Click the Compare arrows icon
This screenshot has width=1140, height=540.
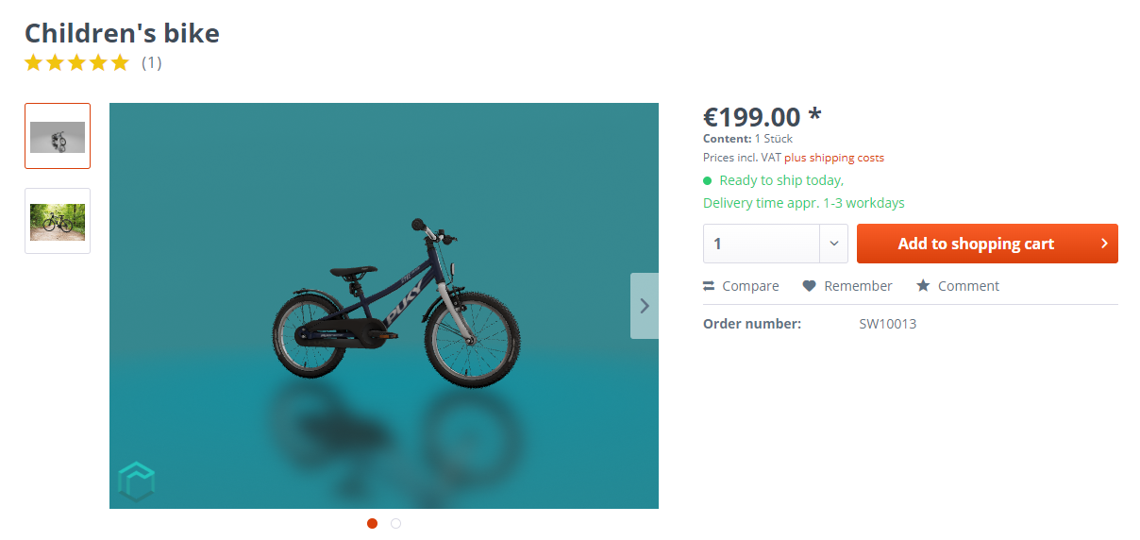[709, 286]
